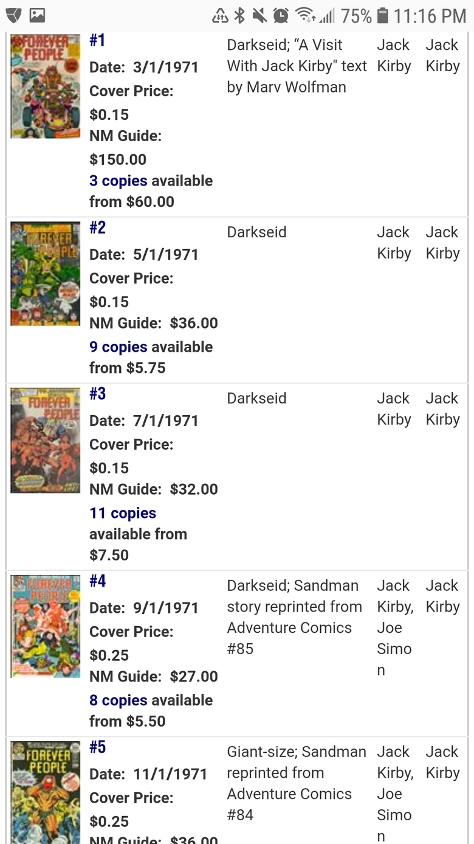View the "3 copies" available link

118,181
